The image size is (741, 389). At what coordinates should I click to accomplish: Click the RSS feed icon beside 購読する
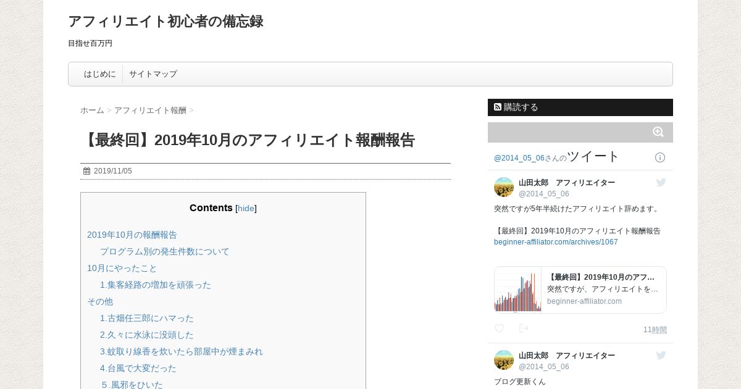point(498,107)
